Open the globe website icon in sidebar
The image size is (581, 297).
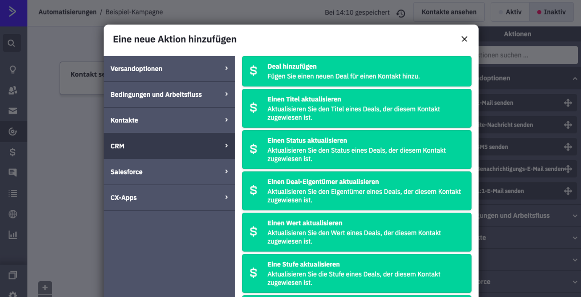(13, 214)
